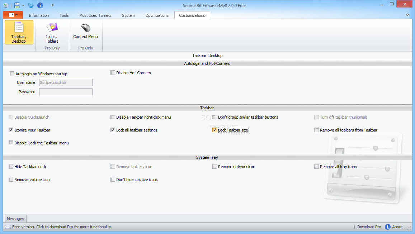Open the Most Used Tweaks tab
The image size is (415, 234).
tap(95, 15)
